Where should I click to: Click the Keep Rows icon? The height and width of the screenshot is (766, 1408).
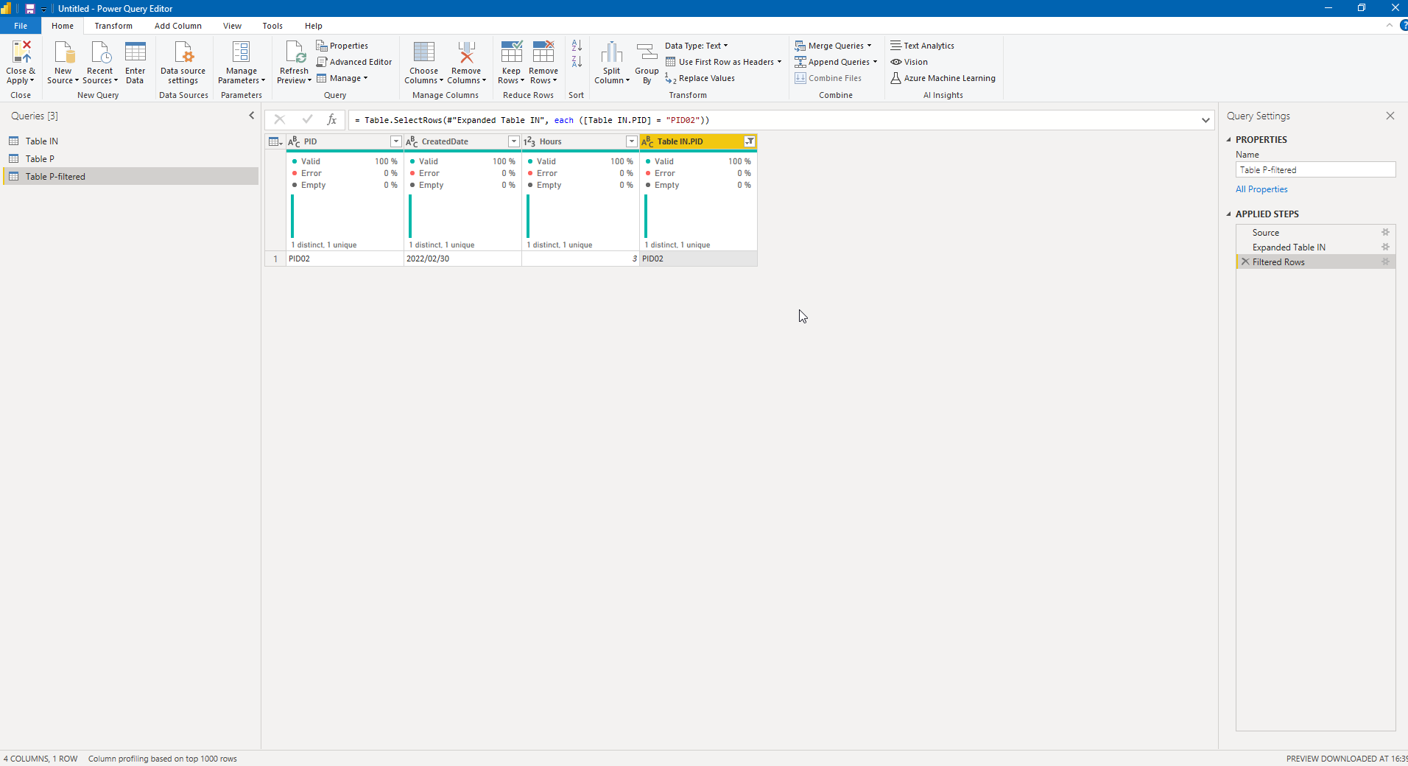pyautogui.click(x=511, y=52)
